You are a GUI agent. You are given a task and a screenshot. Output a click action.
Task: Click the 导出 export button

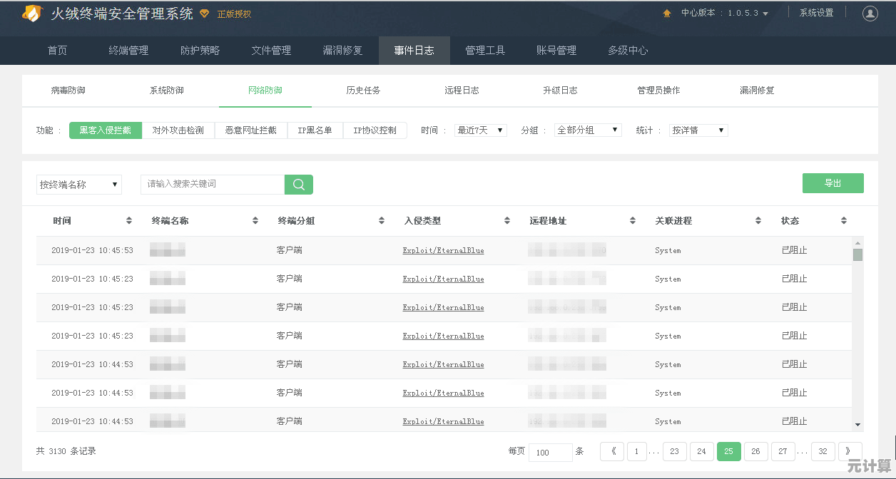click(x=833, y=183)
